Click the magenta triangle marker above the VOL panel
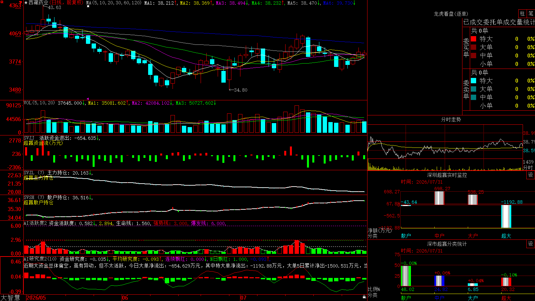The width and height of the screenshot is (535, 301). tap(88, 99)
